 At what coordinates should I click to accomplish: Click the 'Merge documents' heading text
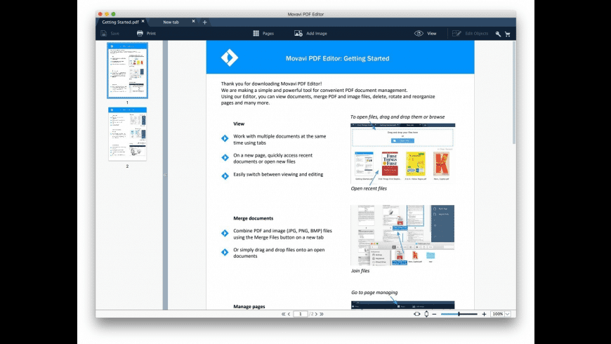(x=254, y=218)
